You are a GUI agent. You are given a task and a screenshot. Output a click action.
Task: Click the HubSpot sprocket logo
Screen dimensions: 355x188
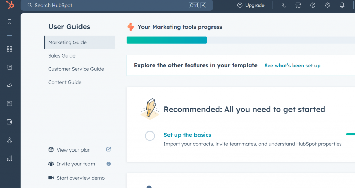point(10,5)
